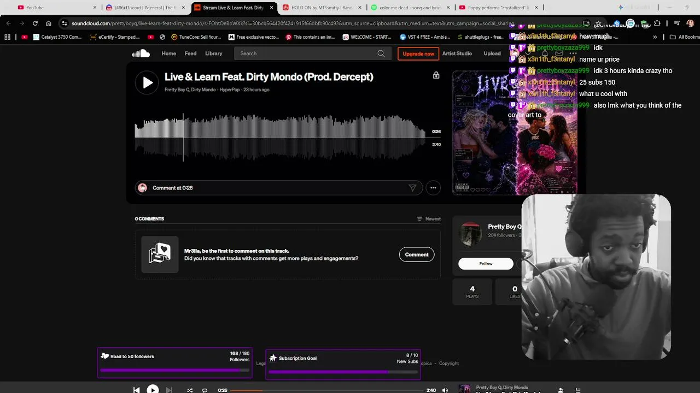
Task: Close the Stream Live & Learn tab
Action: coord(272,8)
